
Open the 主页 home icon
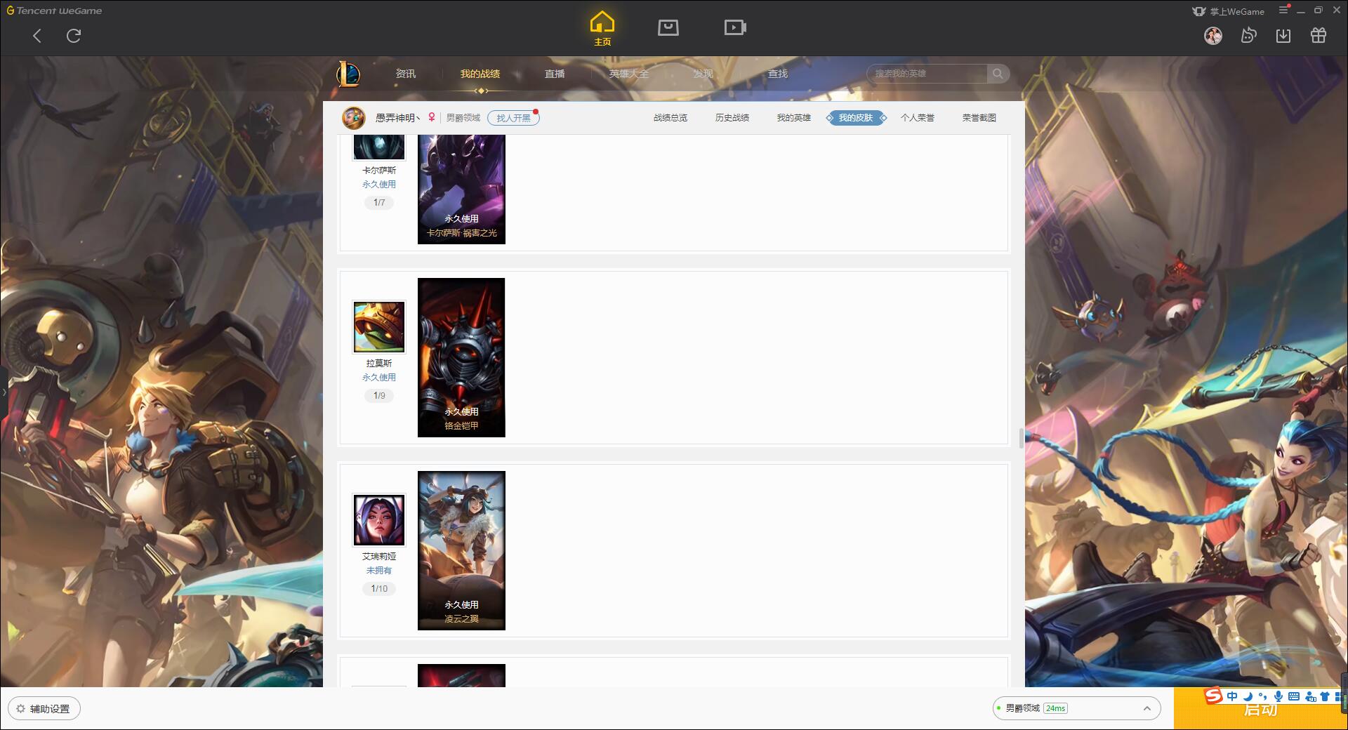click(602, 28)
